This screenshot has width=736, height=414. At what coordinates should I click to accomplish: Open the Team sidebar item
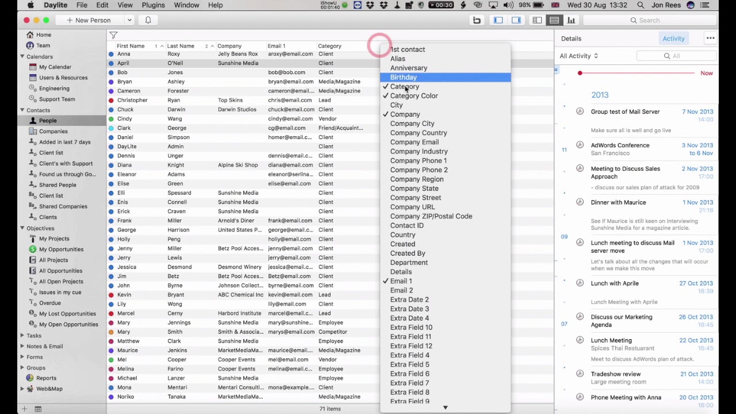[x=43, y=45]
